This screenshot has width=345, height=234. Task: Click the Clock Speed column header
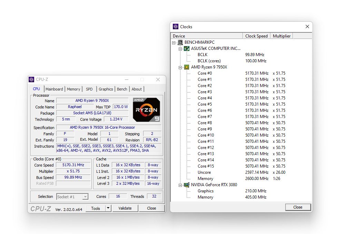(257, 36)
